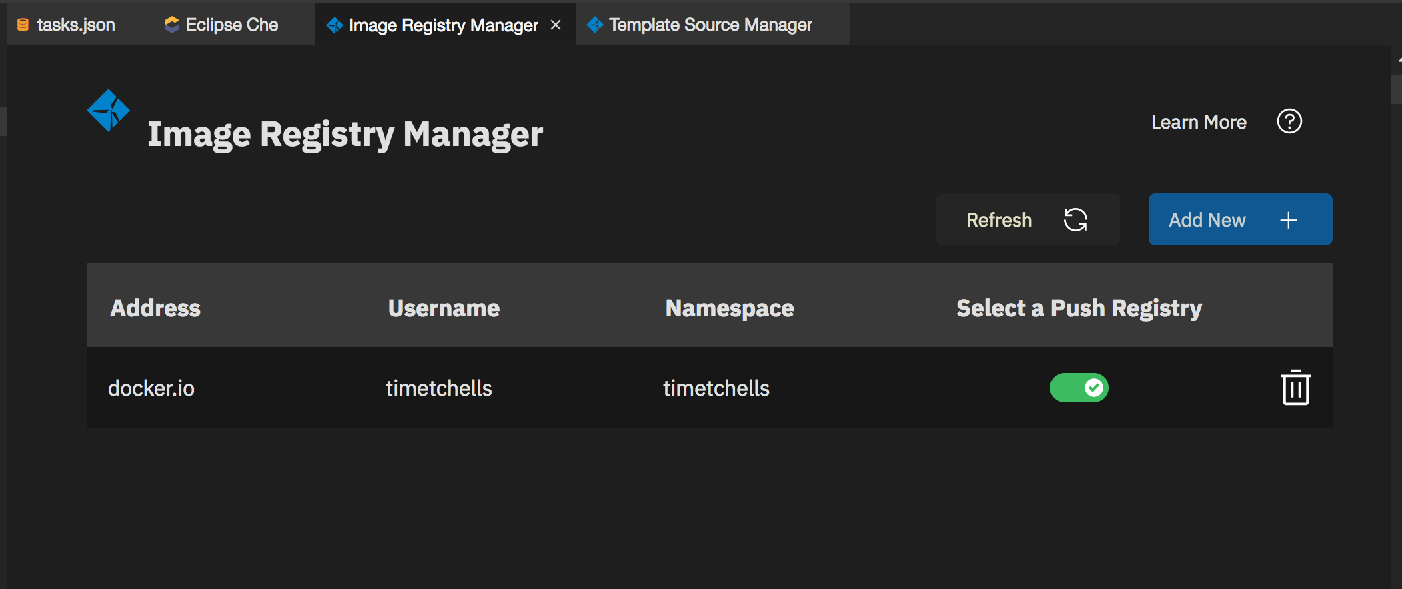
Task: Click the Eclipse Che tab icon
Action: coord(172,25)
